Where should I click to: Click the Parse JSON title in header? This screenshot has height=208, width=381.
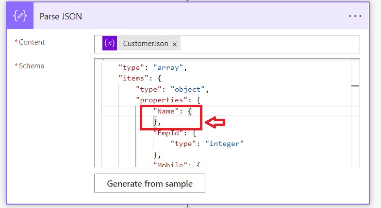pos(61,16)
